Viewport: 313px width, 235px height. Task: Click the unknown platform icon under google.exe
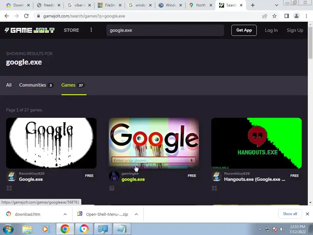coord(112,188)
